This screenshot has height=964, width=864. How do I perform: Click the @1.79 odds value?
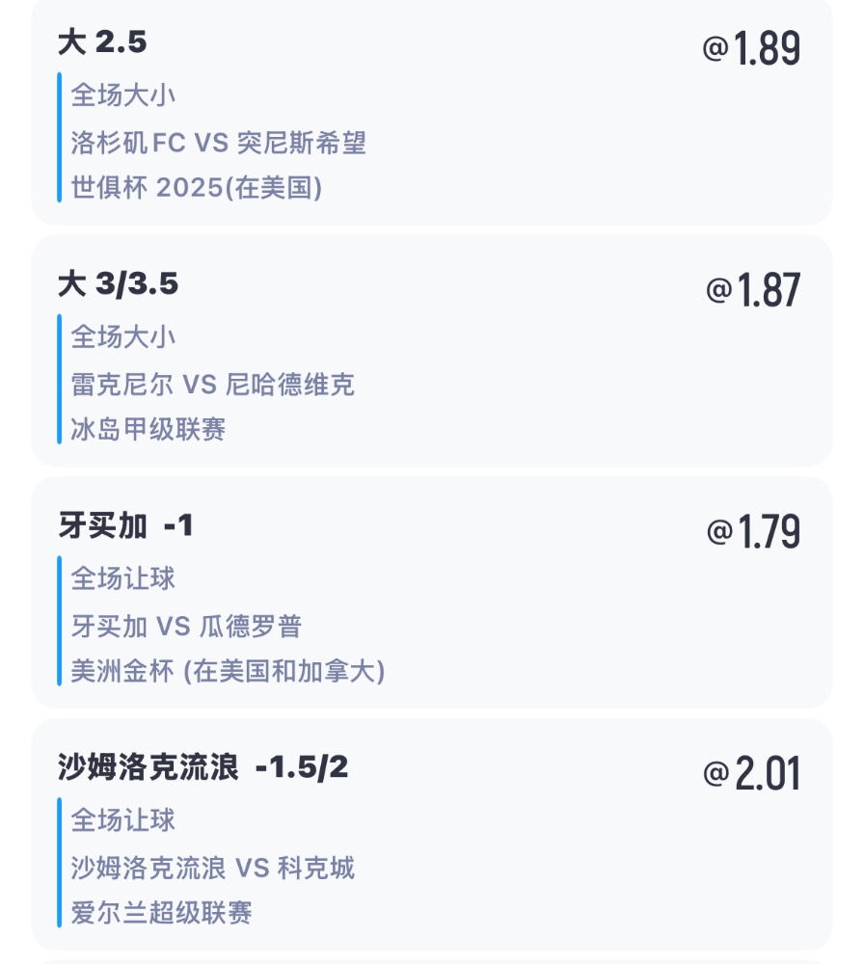[x=753, y=531]
